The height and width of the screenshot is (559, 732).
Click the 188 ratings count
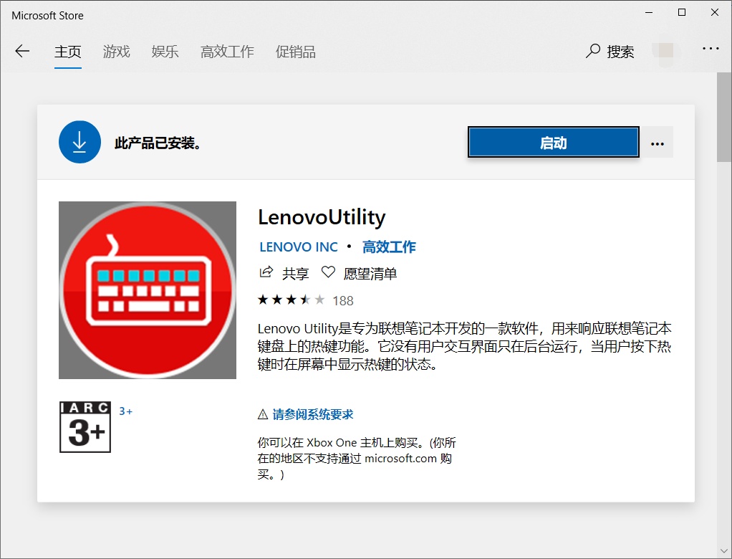click(x=343, y=301)
